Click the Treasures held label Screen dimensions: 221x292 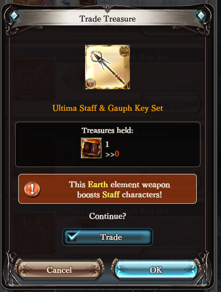coord(108,130)
